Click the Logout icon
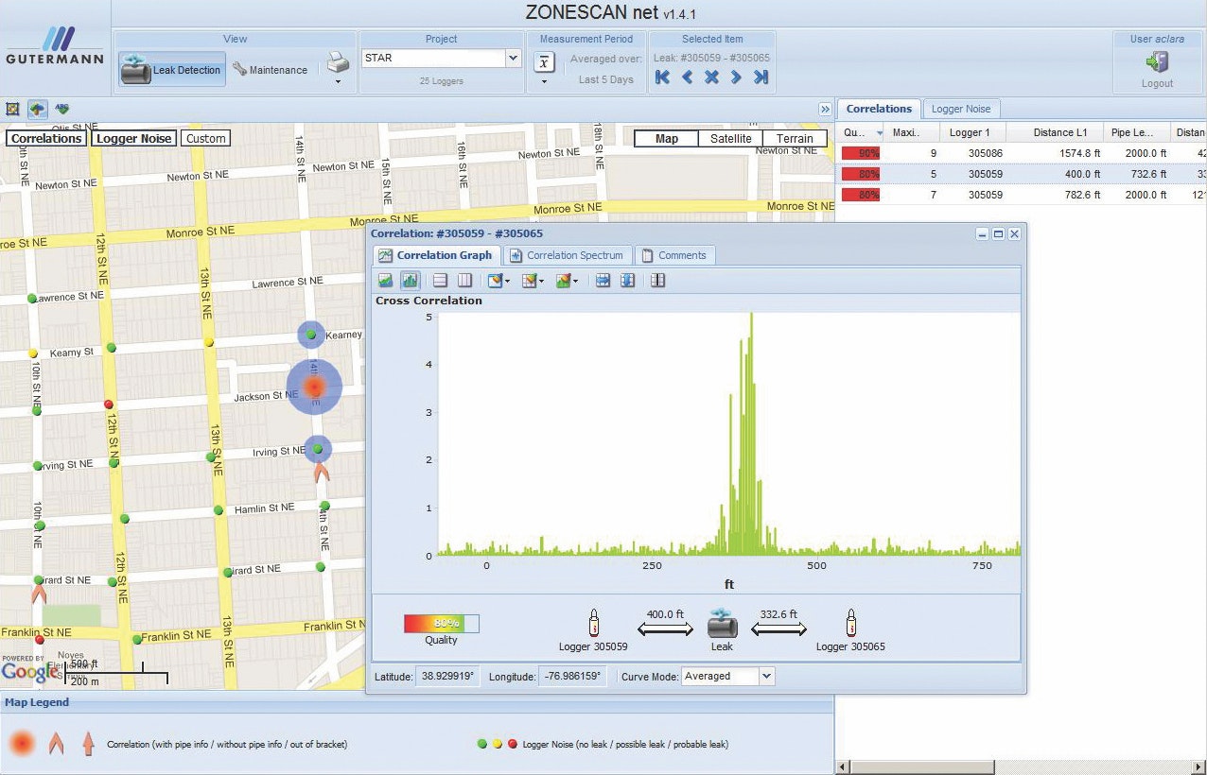The image size is (1207, 775). 1157,62
